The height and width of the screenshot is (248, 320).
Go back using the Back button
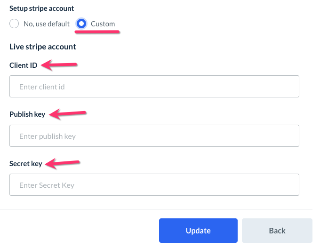tap(277, 231)
